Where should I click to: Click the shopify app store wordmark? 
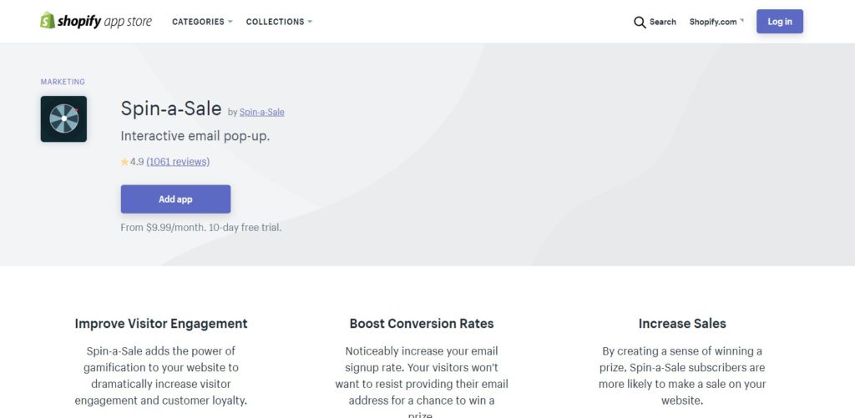(x=104, y=22)
